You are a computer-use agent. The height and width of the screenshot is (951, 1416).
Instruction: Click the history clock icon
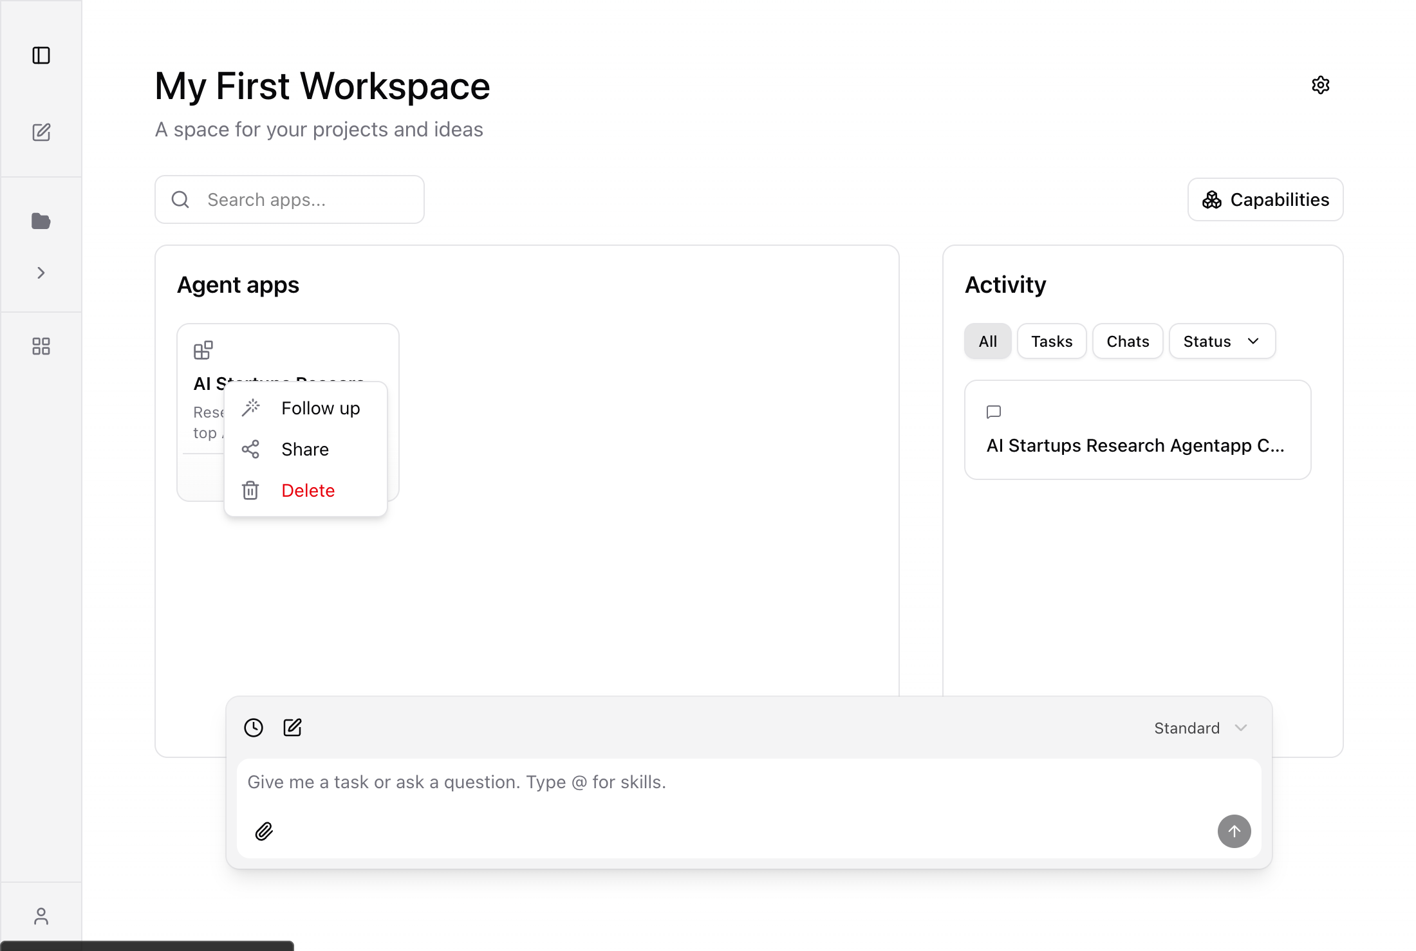pos(254,728)
